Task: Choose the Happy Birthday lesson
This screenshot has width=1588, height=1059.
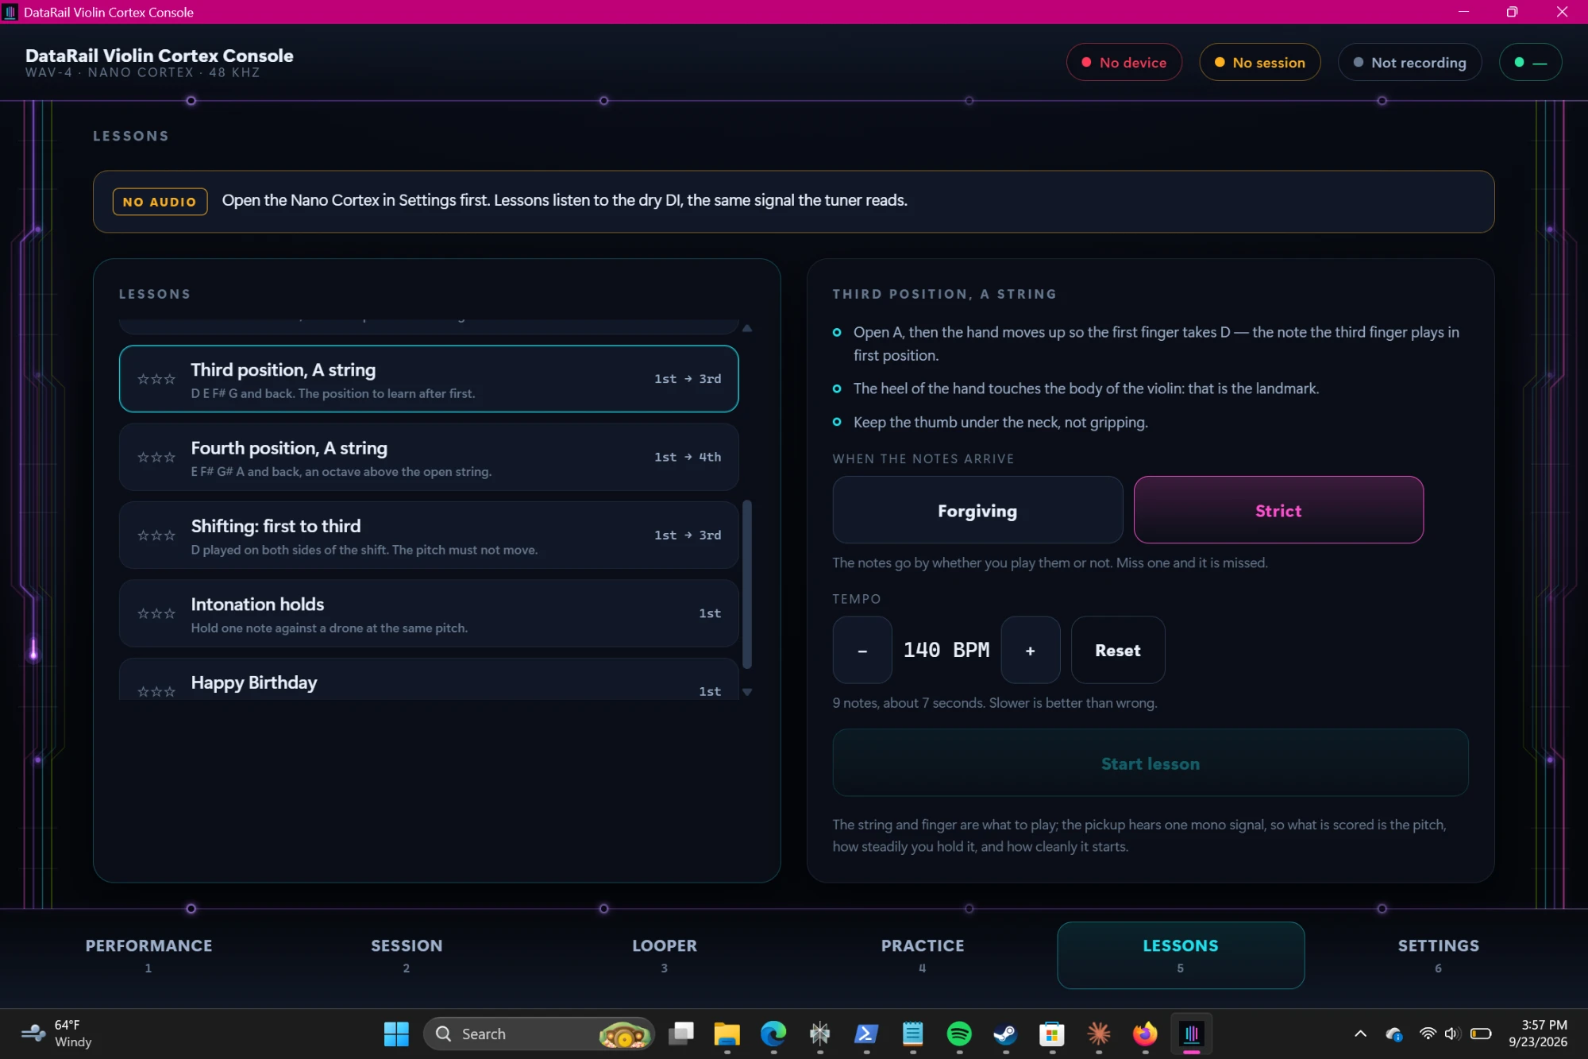Action: 429,679
